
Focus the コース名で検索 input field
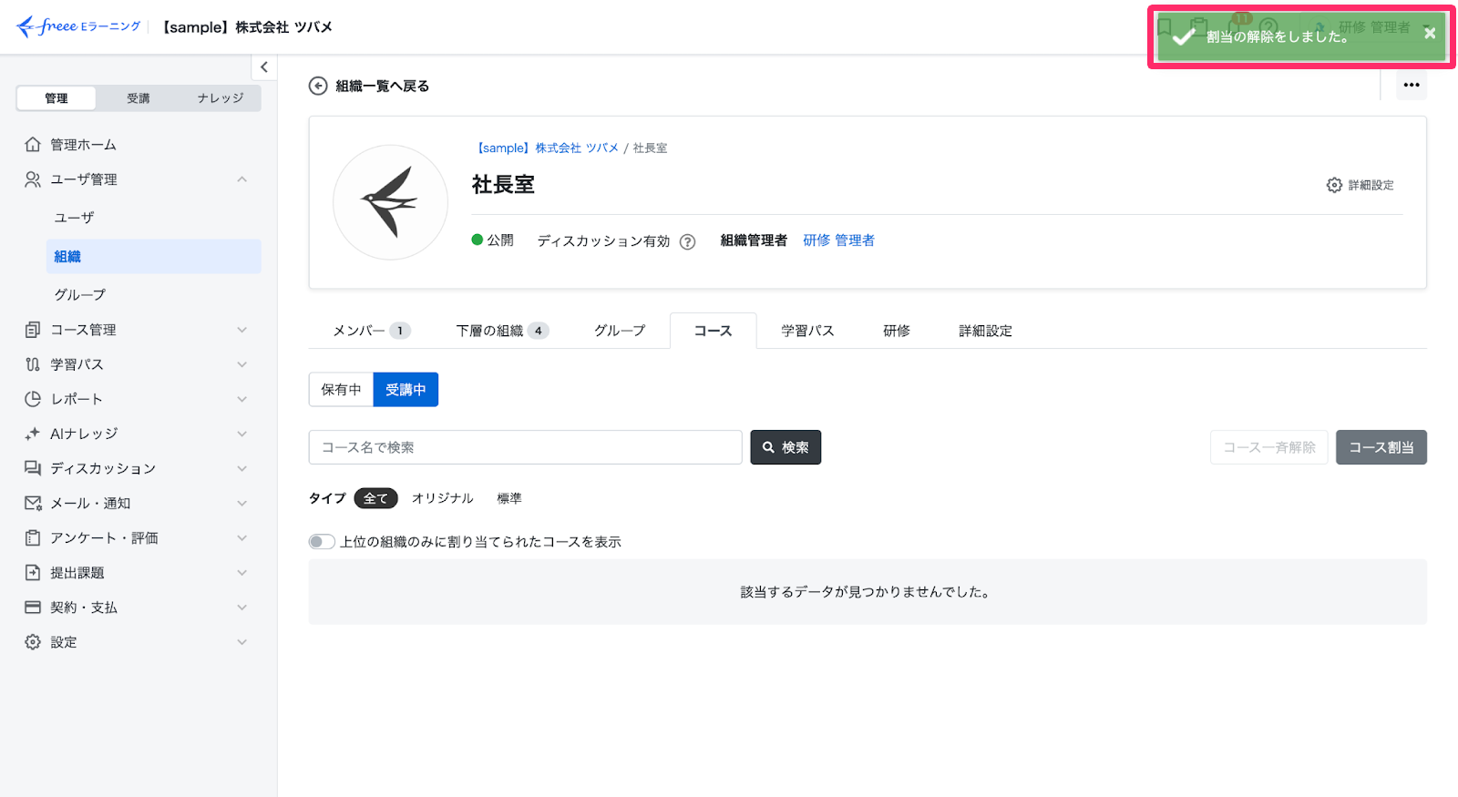(x=526, y=447)
